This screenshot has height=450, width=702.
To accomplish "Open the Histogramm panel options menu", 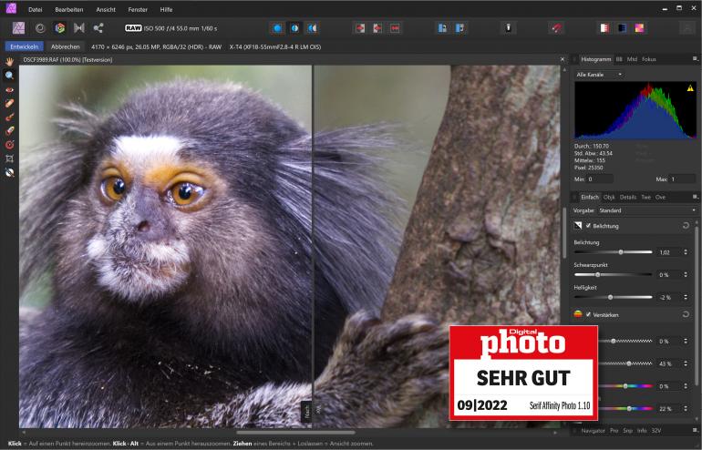I will click(696, 58).
